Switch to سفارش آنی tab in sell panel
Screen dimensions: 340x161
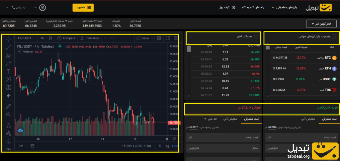point(230,119)
